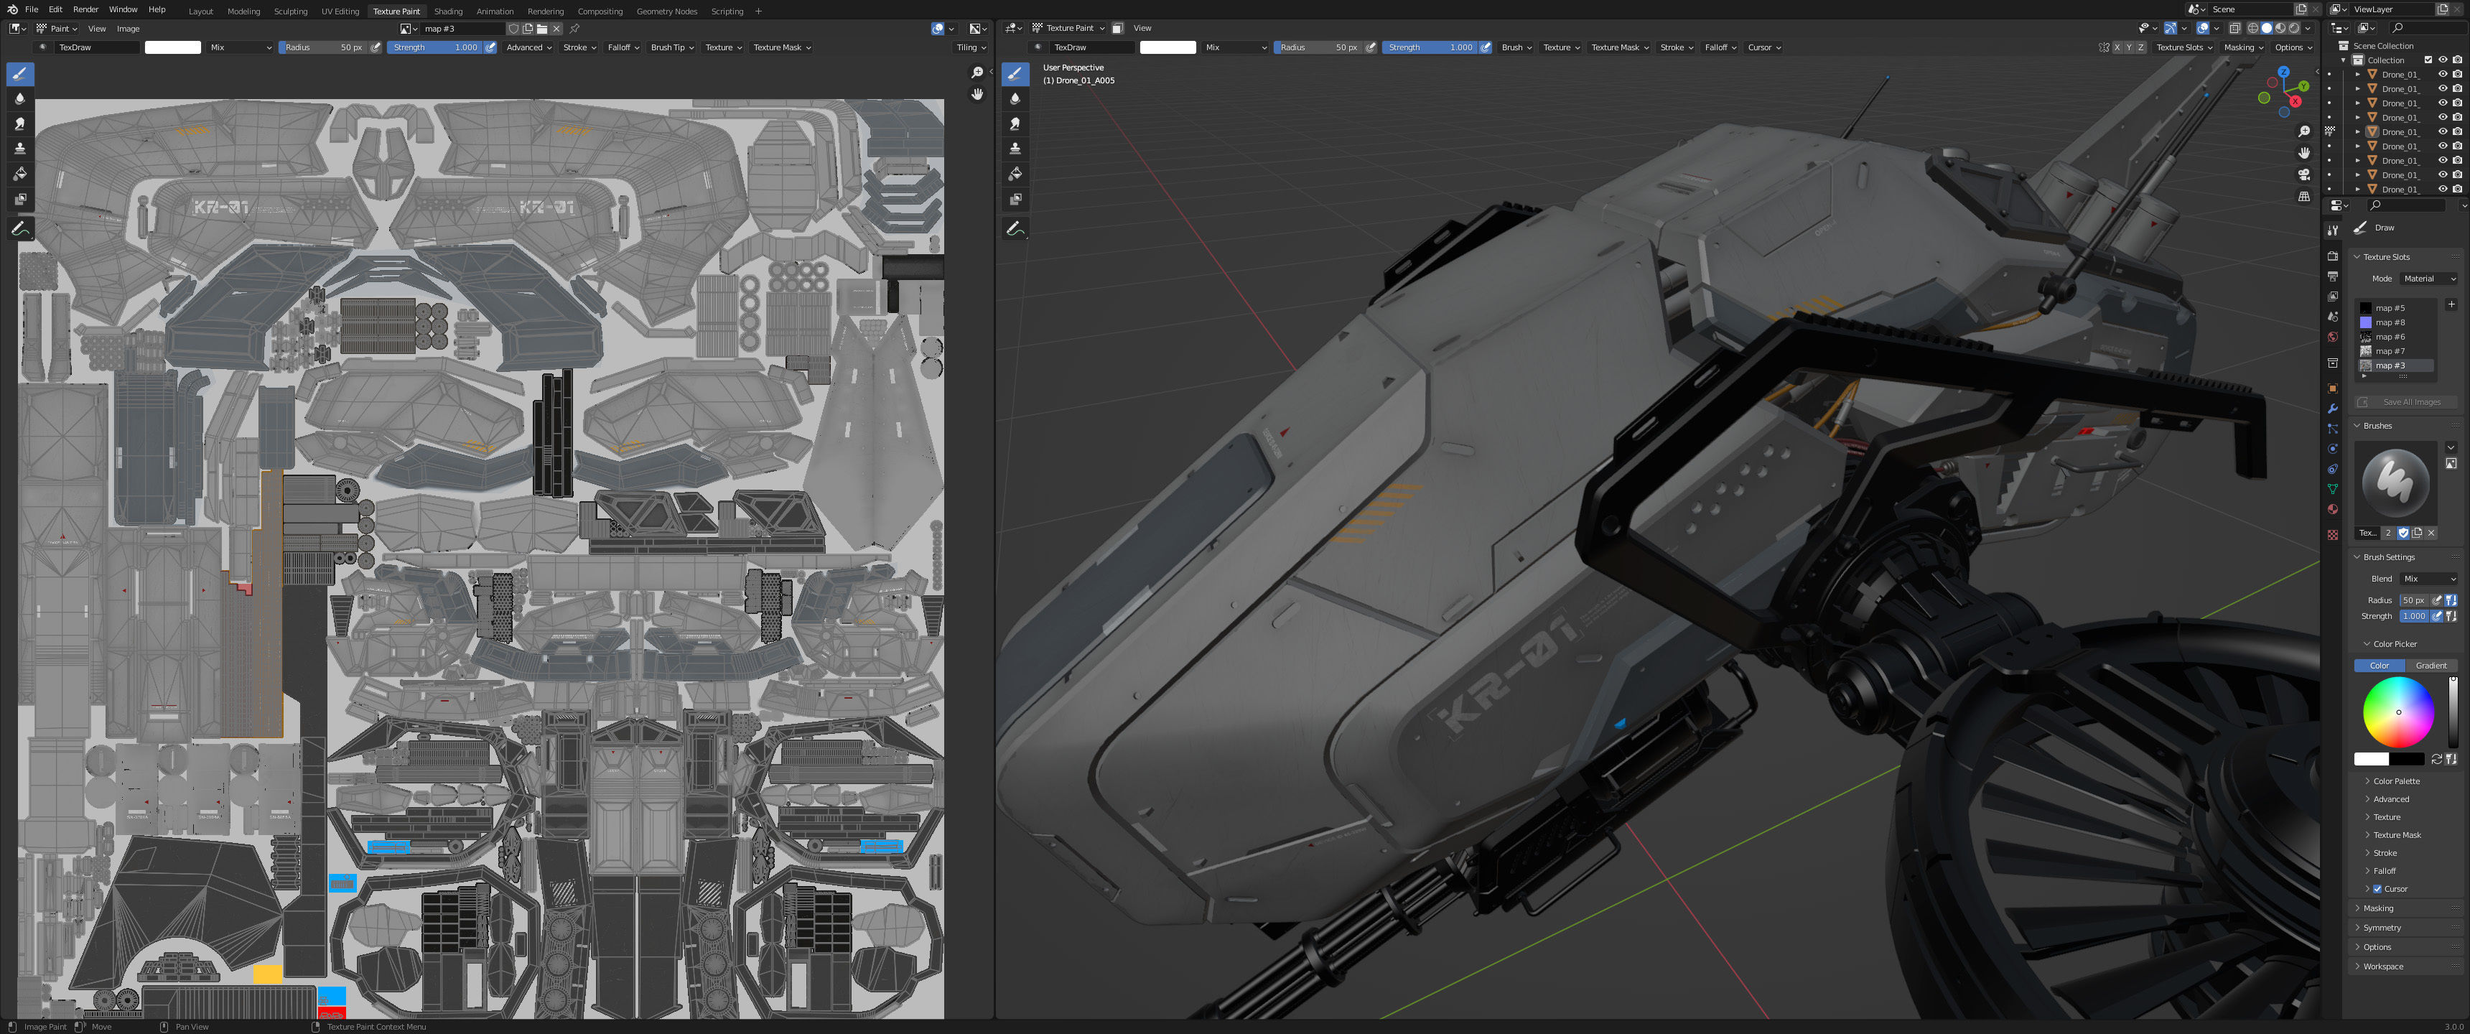This screenshot has height=1034, width=2470.
Task: Toggle Collection exclude checkbox in outliner
Action: pos(2428,60)
